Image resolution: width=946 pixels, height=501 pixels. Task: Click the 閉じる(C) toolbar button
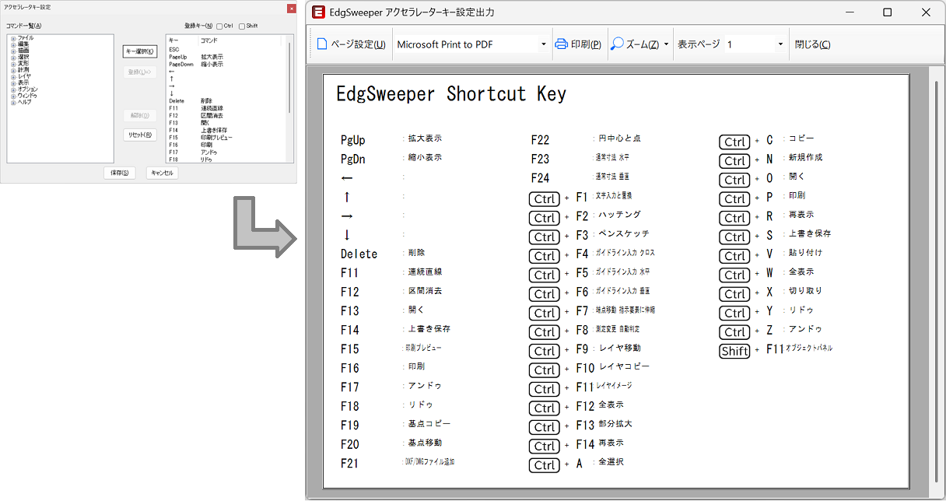tap(812, 44)
